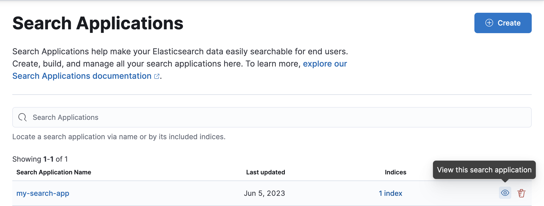Open the Search Applications documentation link

(81, 76)
